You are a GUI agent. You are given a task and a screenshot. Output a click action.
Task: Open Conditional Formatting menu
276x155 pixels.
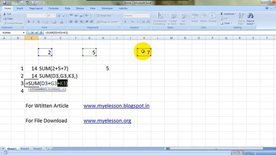[160, 19]
